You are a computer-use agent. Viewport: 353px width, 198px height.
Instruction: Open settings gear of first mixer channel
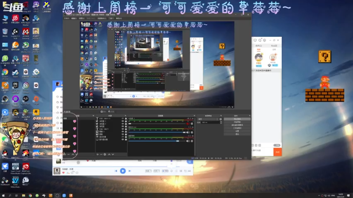pos(192,124)
